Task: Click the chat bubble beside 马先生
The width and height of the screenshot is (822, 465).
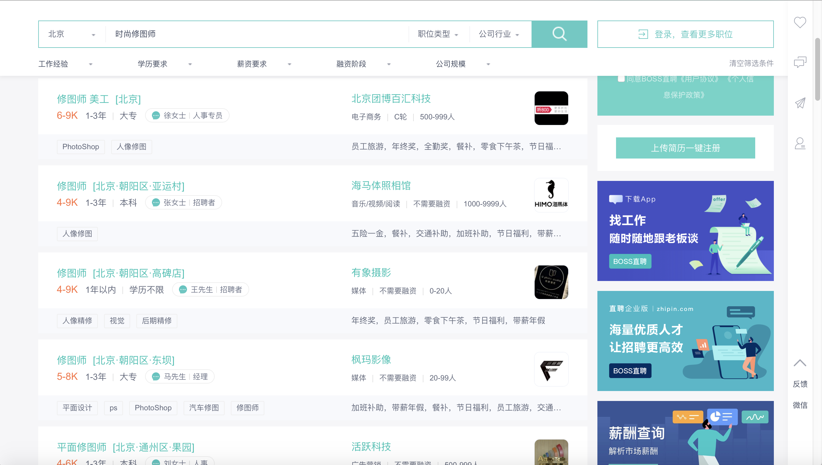Action: coord(156,377)
